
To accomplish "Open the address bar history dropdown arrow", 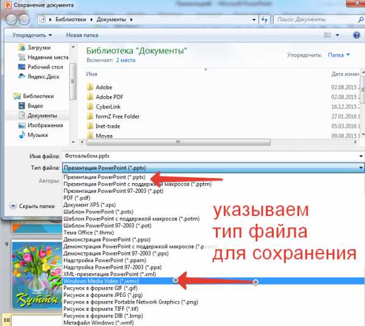I will point(254,19).
